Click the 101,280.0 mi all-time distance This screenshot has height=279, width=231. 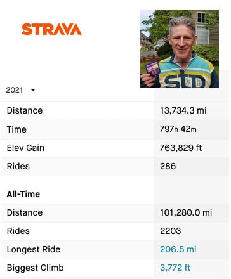coord(186,212)
